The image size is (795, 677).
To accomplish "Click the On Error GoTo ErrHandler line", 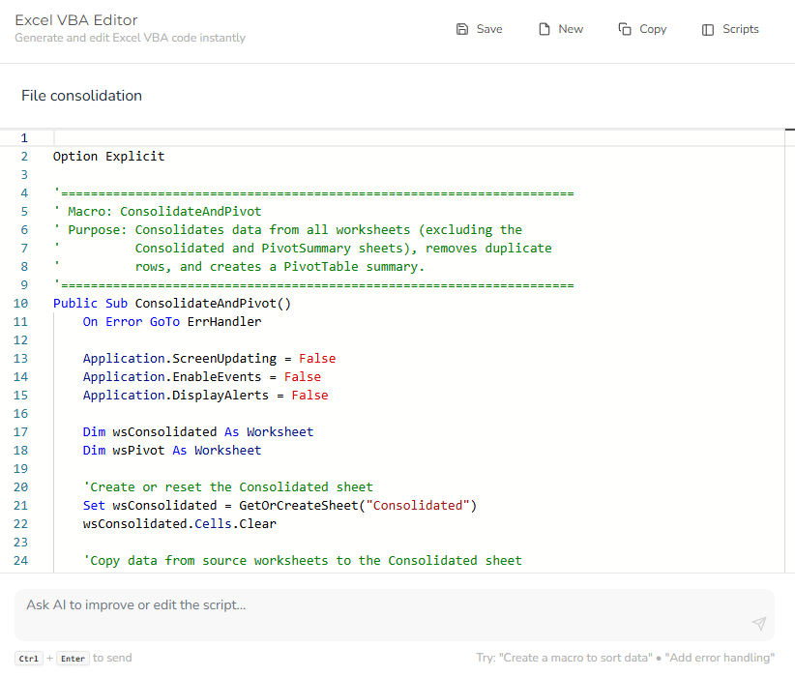I will [x=172, y=322].
